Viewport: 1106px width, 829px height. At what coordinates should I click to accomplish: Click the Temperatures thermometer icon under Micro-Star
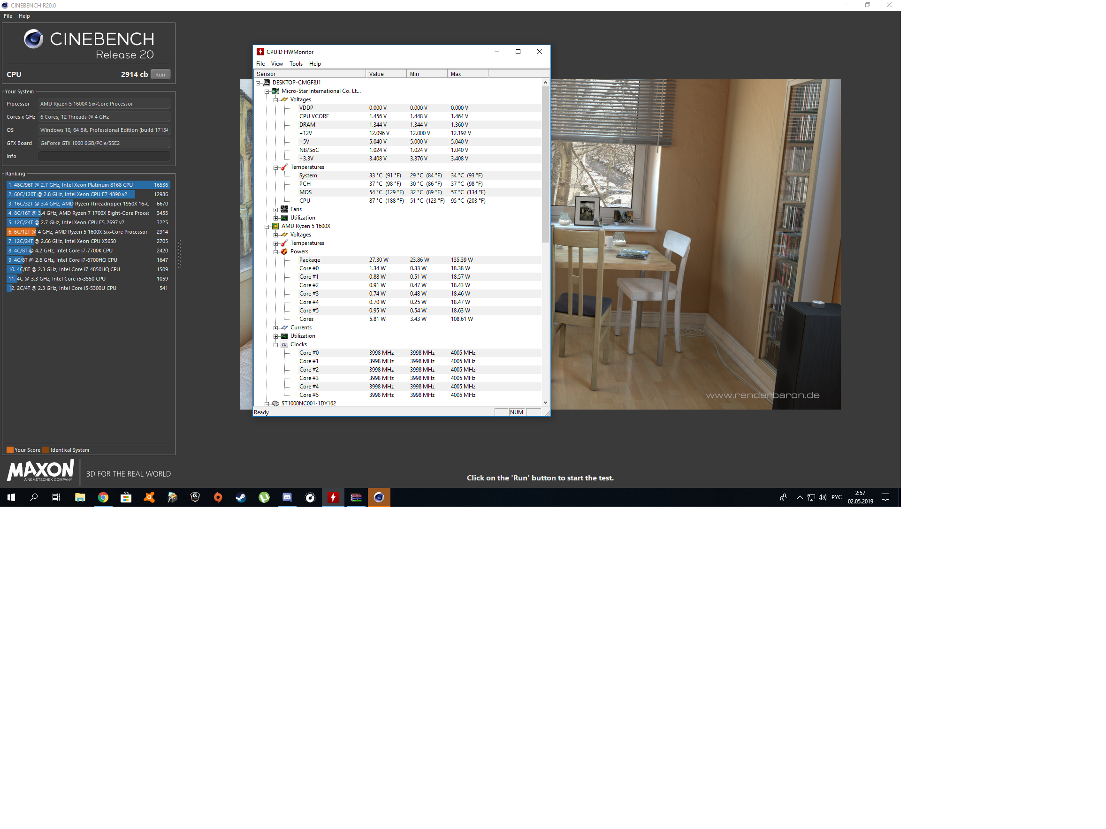click(x=284, y=167)
